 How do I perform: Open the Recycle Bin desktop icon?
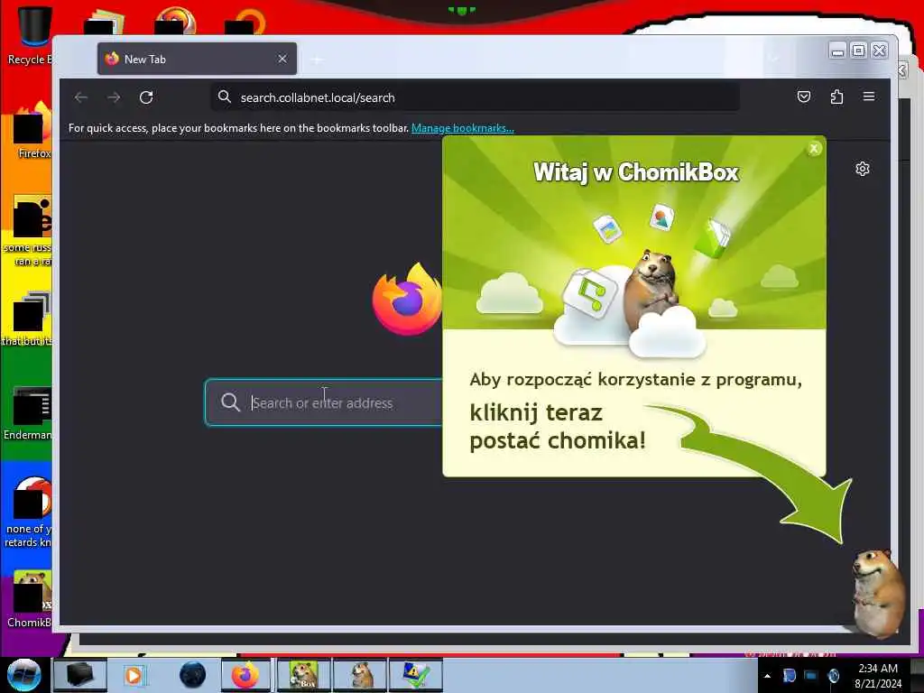(x=30, y=34)
